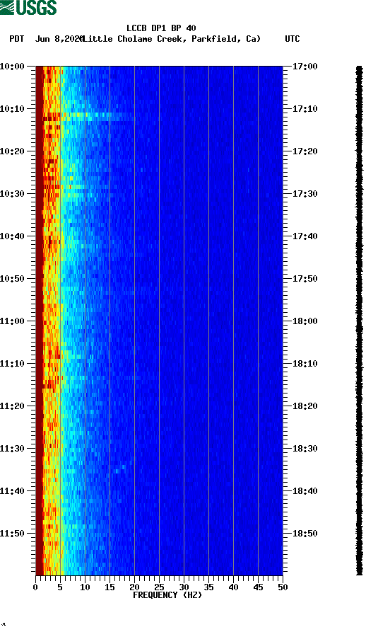
Task: Click the bright horizontal event streak near 10:12
Action: (88, 117)
